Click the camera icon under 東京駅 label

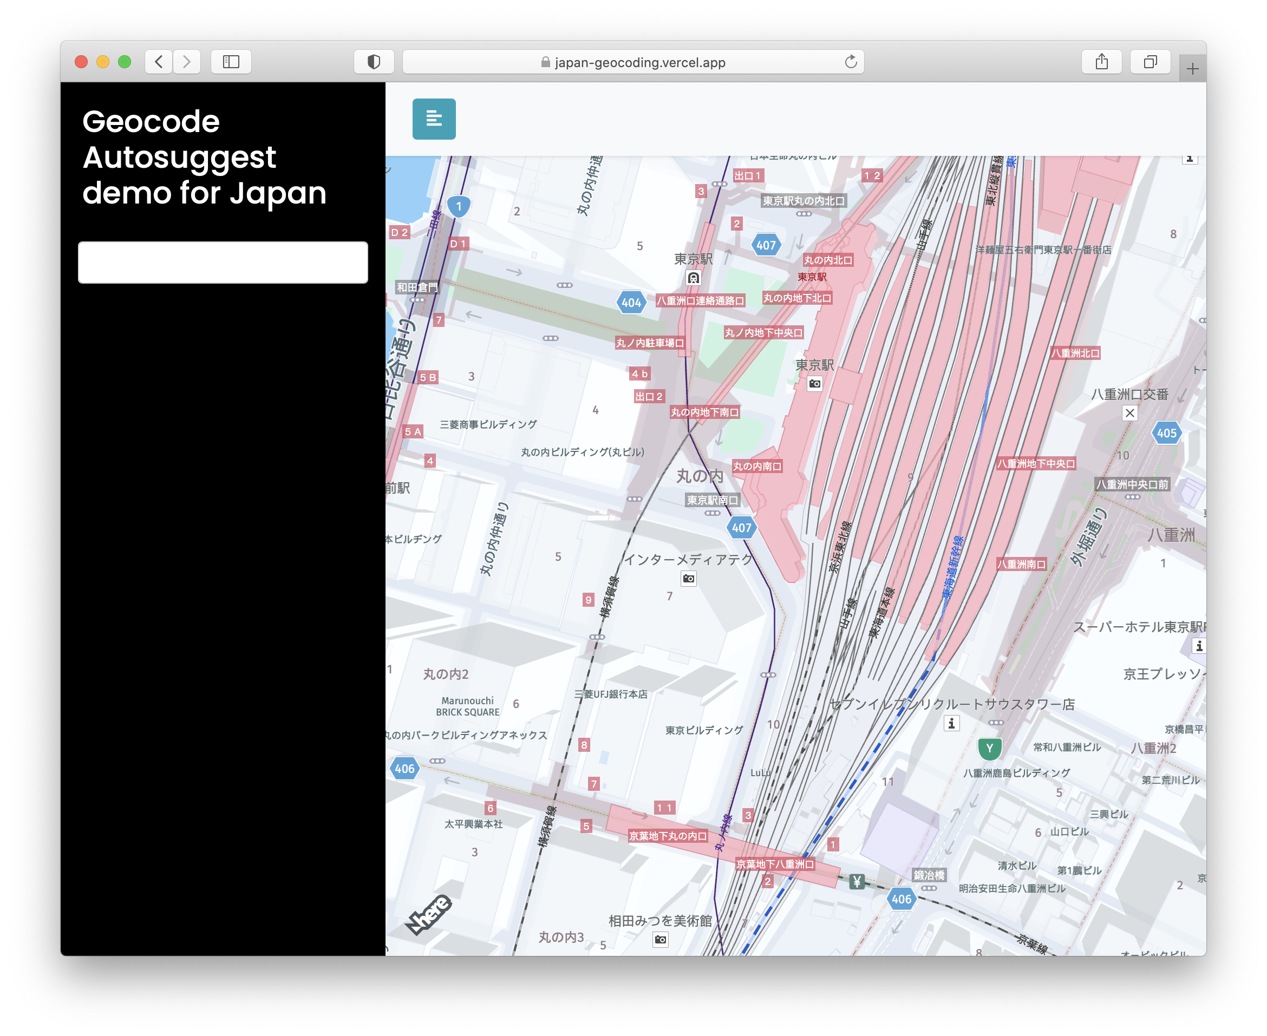(x=814, y=383)
